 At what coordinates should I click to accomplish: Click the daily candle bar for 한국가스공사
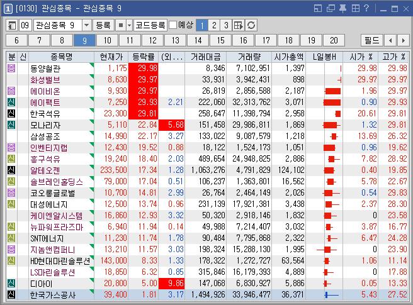tap(332, 295)
